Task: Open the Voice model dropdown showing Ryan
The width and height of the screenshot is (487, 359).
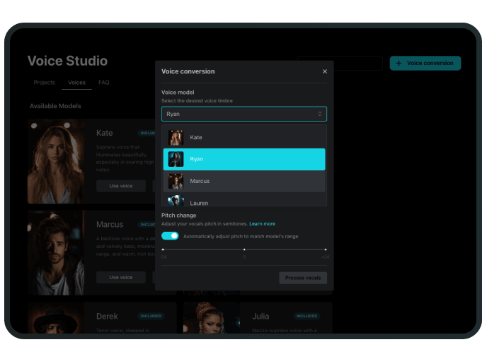Action: coord(244,114)
